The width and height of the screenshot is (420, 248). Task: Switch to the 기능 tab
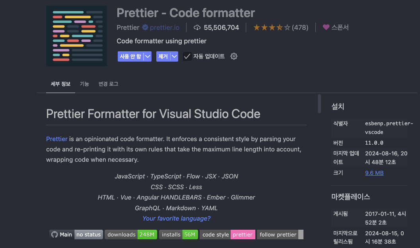click(84, 84)
